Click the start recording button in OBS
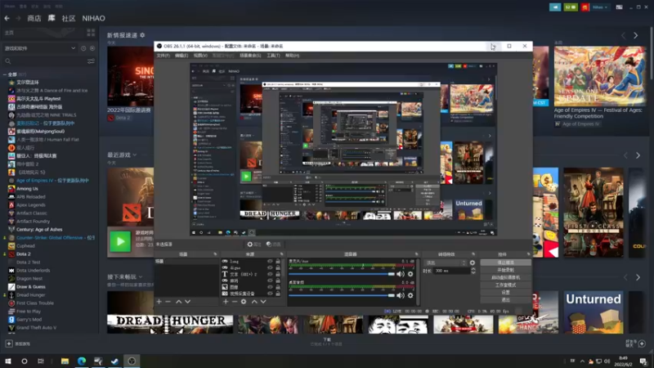The width and height of the screenshot is (654, 368). (505, 270)
